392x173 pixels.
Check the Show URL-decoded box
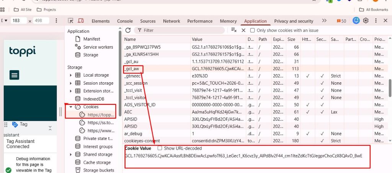click(160, 148)
